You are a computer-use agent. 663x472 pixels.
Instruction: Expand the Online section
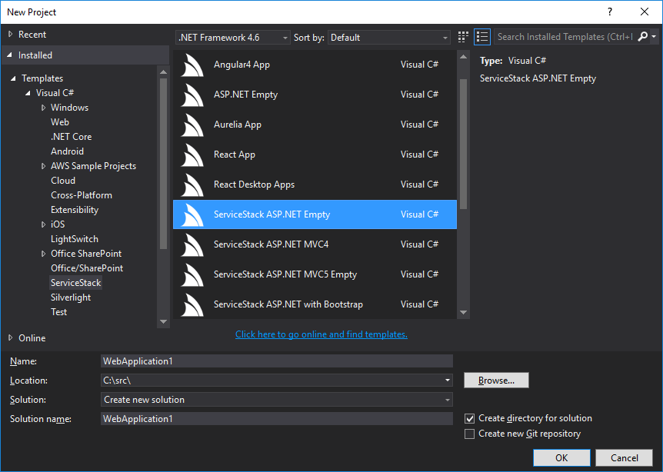tap(11, 337)
